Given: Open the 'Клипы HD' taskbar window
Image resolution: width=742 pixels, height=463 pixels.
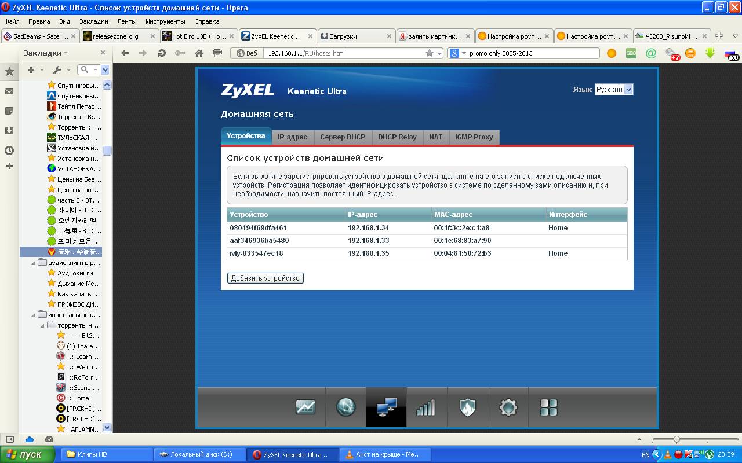Looking at the screenshot, I should click(107, 454).
